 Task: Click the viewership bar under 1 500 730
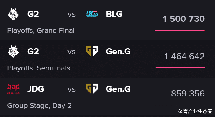coord(179,30)
